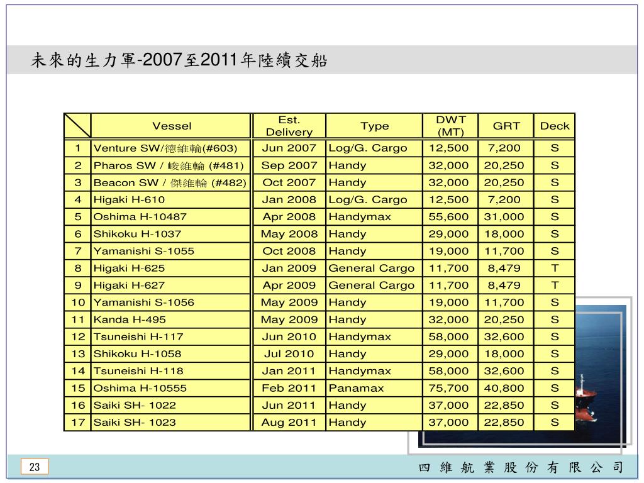Select 'General Cargo' type in Higaki H-625 row
The image size is (644, 483).
click(x=374, y=268)
